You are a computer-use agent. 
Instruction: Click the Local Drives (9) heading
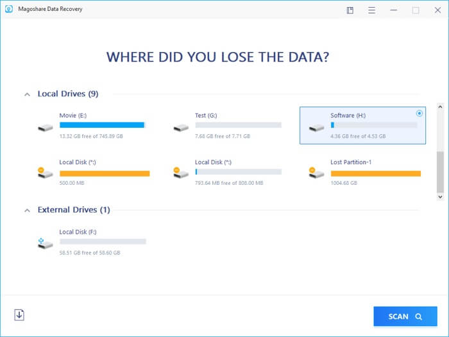pos(68,94)
